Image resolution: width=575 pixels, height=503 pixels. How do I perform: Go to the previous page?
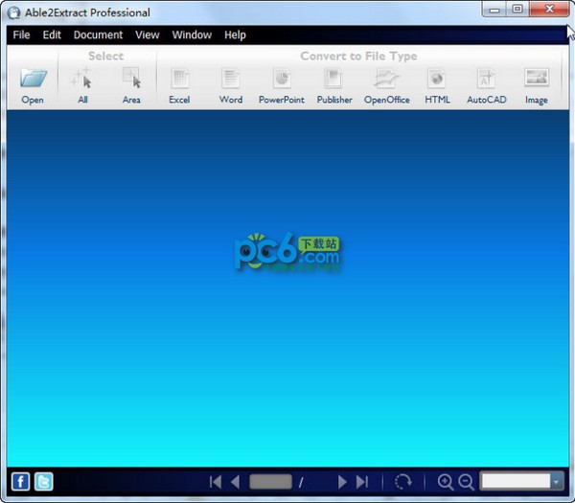tap(236, 482)
